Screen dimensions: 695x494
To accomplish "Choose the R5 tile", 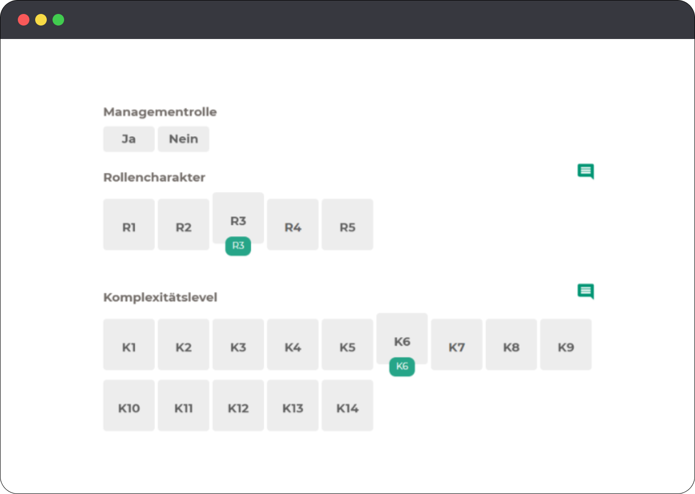I will [x=347, y=225].
